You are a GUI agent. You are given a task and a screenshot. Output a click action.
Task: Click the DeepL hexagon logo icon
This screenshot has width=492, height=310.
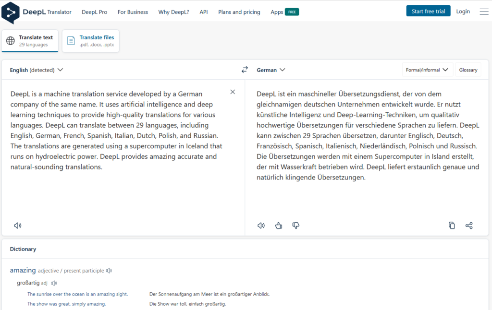[11, 12]
